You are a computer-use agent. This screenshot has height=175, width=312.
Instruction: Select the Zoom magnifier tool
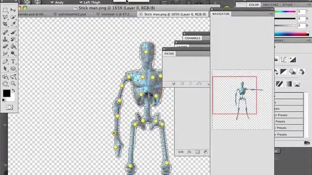13,84
